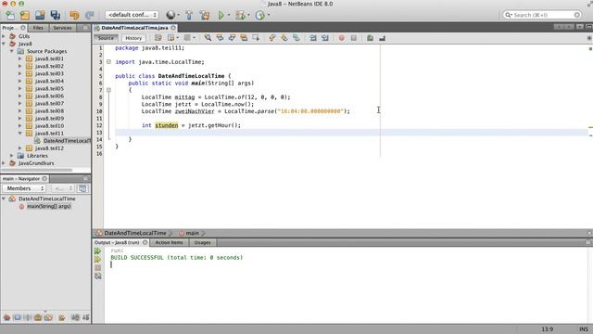
Task: Expand the GUIs project node
Action: point(4,36)
